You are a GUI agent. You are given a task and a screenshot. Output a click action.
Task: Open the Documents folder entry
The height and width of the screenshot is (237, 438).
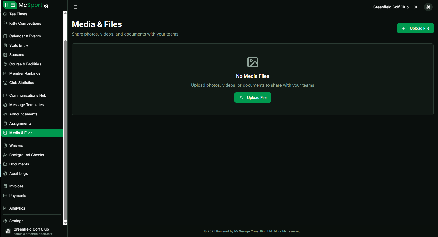(x=19, y=164)
